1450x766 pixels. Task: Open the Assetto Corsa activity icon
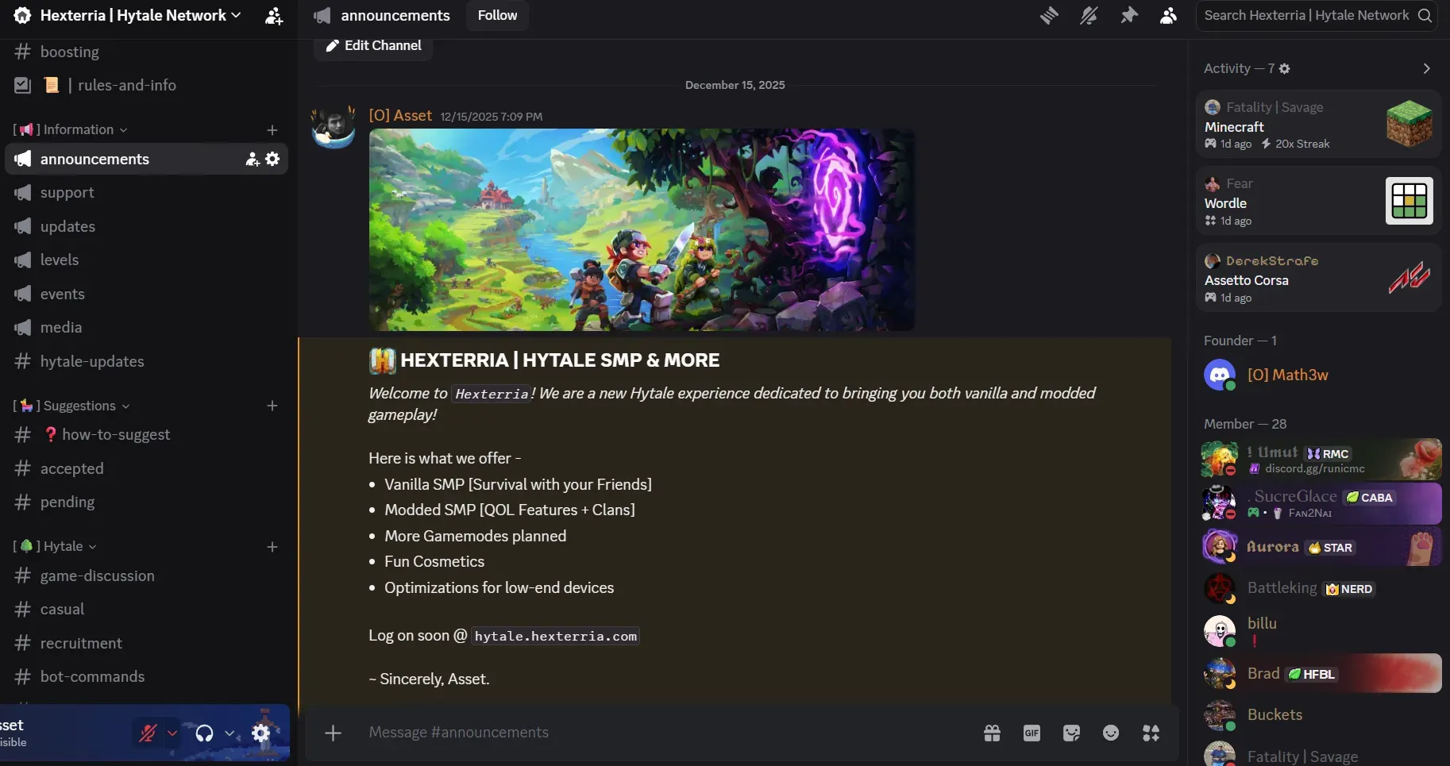click(x=1410, y=278)
